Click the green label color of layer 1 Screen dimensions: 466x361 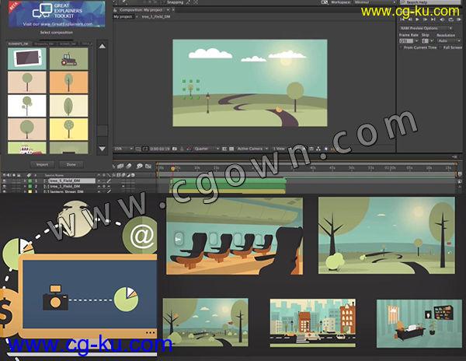tap(30, 180)
